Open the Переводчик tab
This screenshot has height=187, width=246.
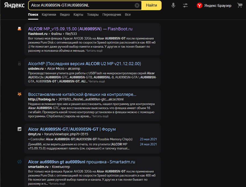tap(112, 15)
